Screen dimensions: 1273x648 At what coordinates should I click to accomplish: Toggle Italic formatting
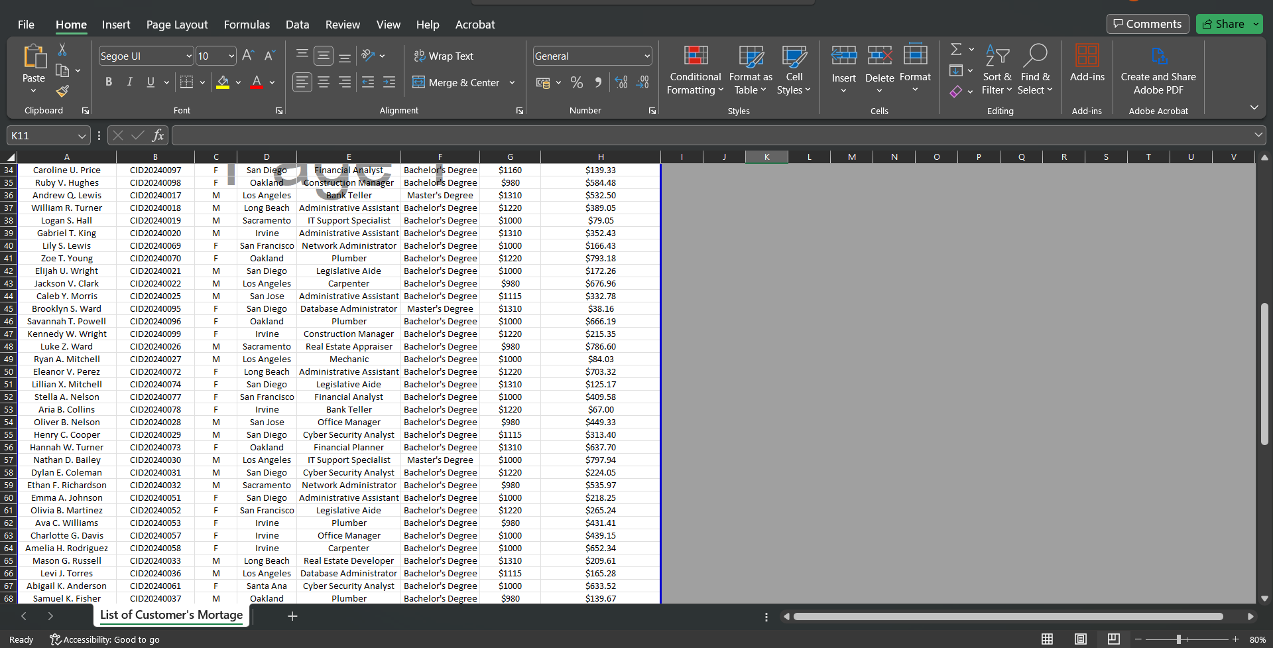130,82
